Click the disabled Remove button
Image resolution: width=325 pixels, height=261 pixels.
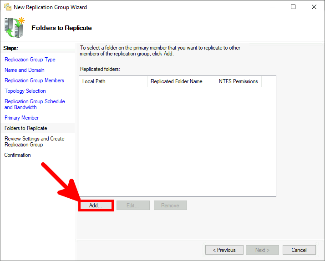point(170,206)
